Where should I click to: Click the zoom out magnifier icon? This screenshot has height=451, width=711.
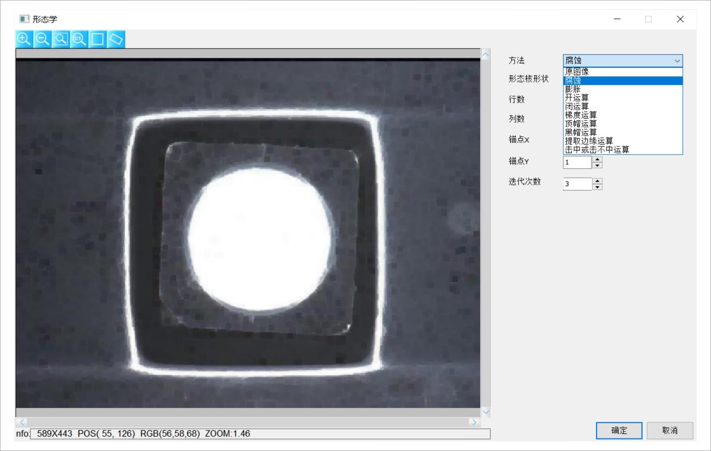[x=42, y=39]
